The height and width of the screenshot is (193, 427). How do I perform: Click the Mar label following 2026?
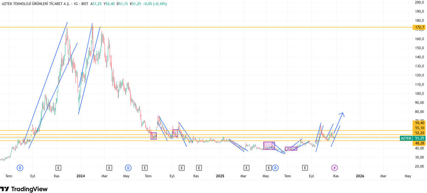point(383,176)
